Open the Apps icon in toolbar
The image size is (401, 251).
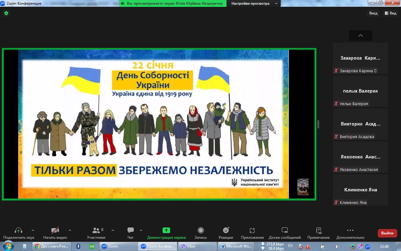tap(252, 230)
